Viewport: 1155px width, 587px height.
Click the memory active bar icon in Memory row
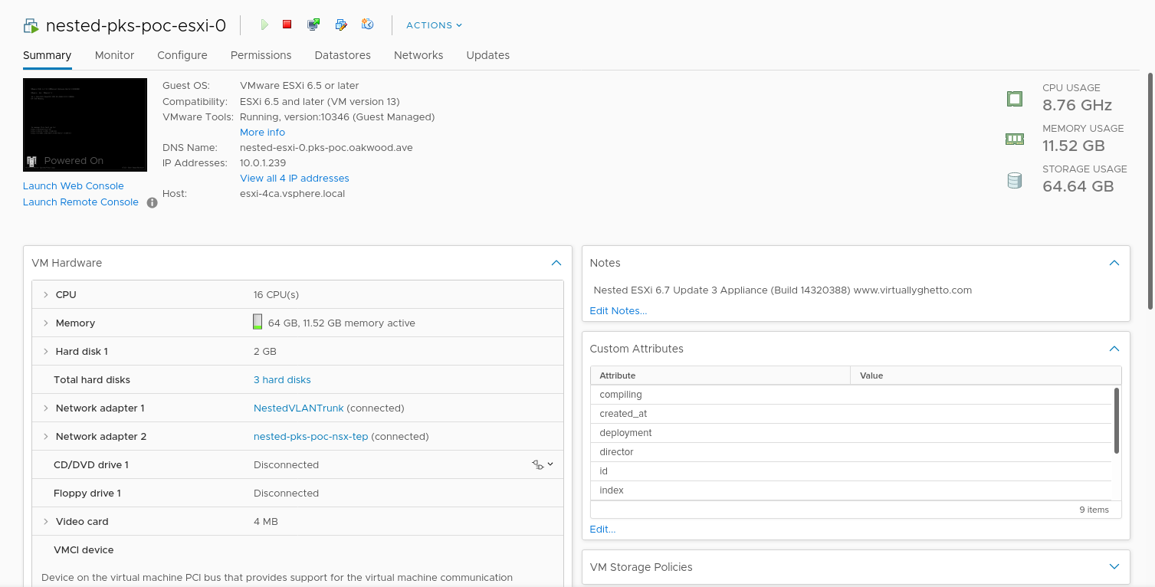coord(258,322)
